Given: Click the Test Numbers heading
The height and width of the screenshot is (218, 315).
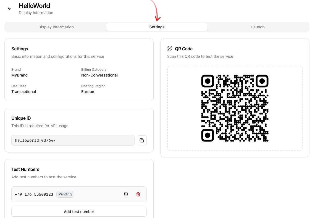Looking at the screenshot, I should (x=25, y=169).
